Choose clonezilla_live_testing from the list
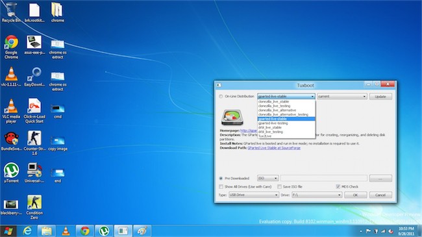Viewport: 422px width, 237px height. 286,106
